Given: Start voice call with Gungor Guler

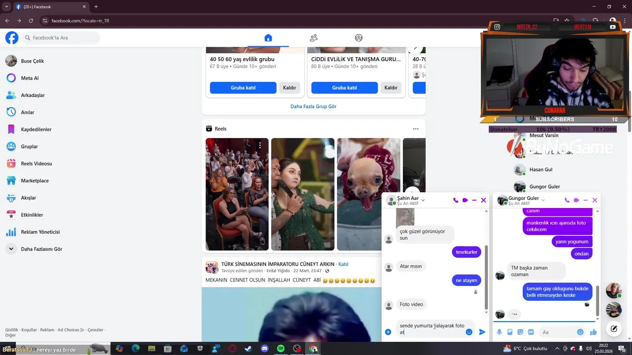Looking at the screenshot, I should (x=567, y=200).
